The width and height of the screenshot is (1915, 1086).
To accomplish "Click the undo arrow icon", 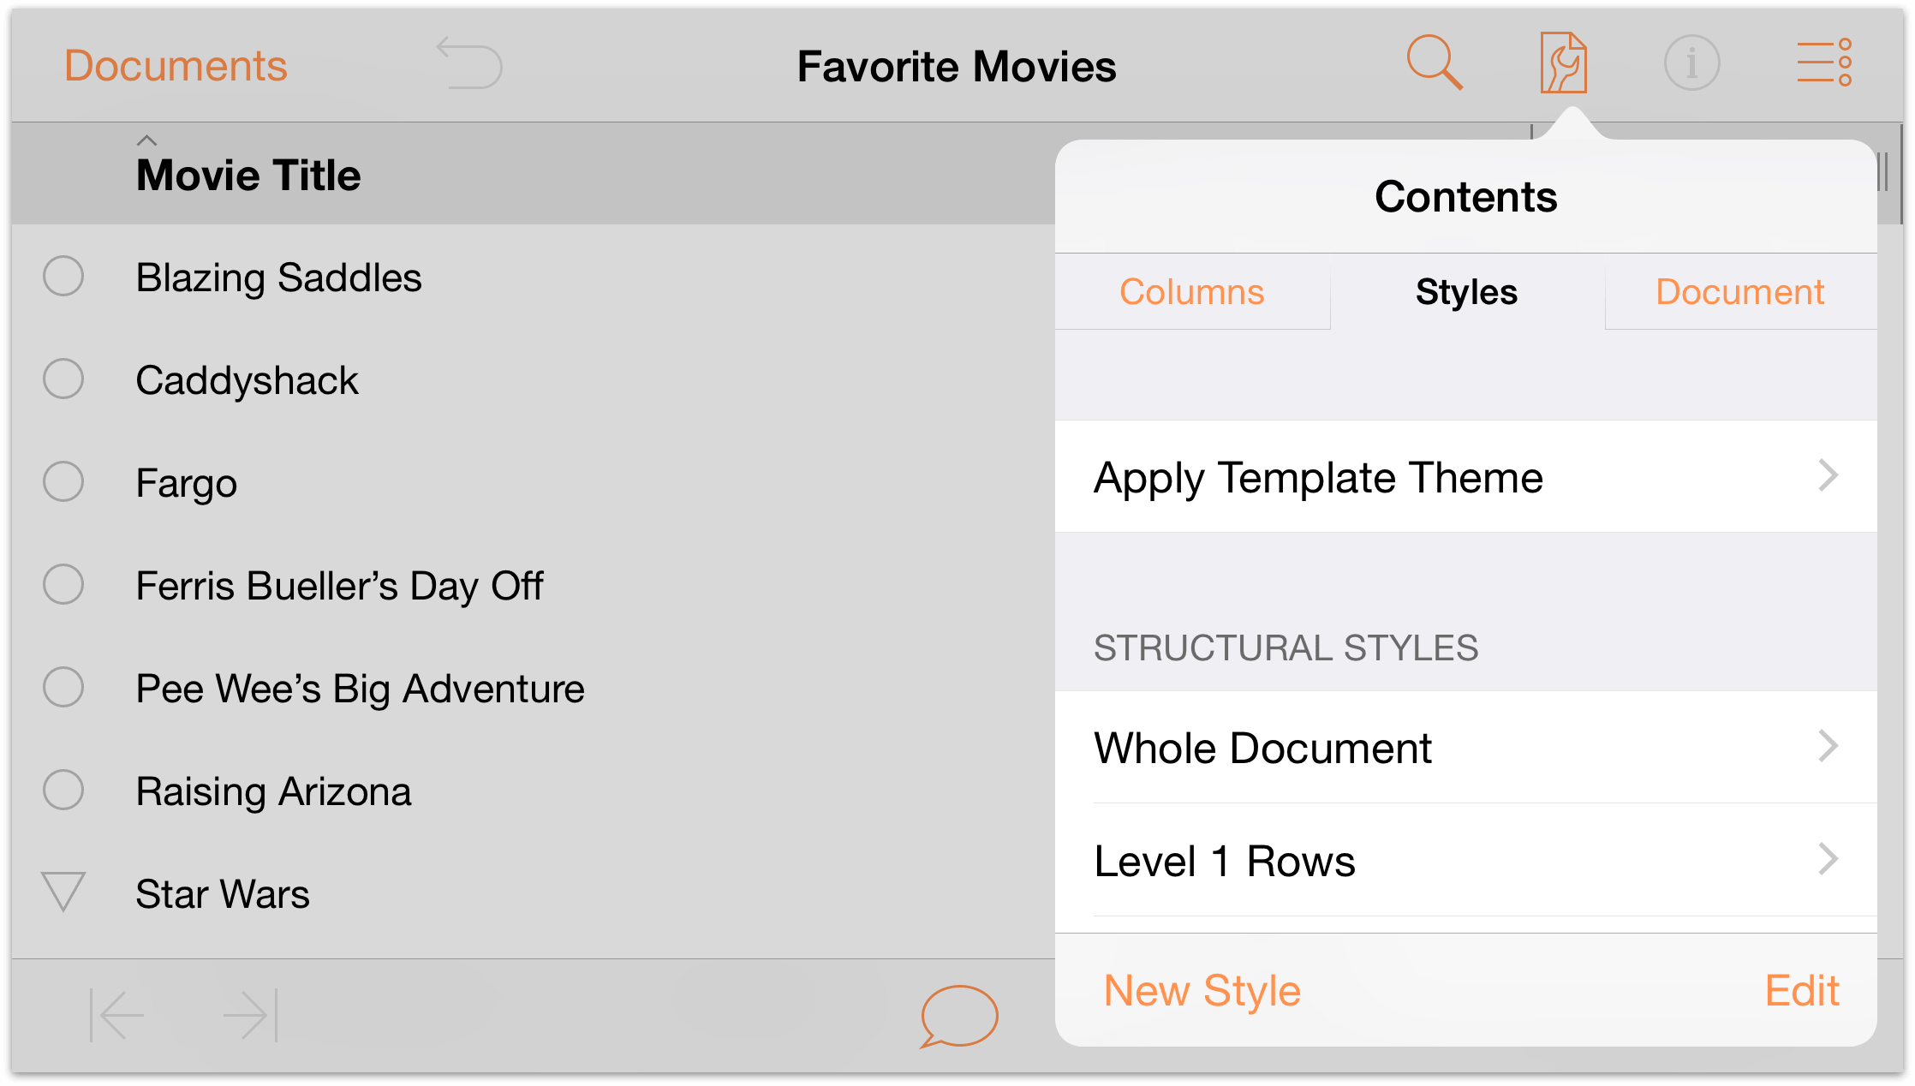I will (x=469, y=59).
